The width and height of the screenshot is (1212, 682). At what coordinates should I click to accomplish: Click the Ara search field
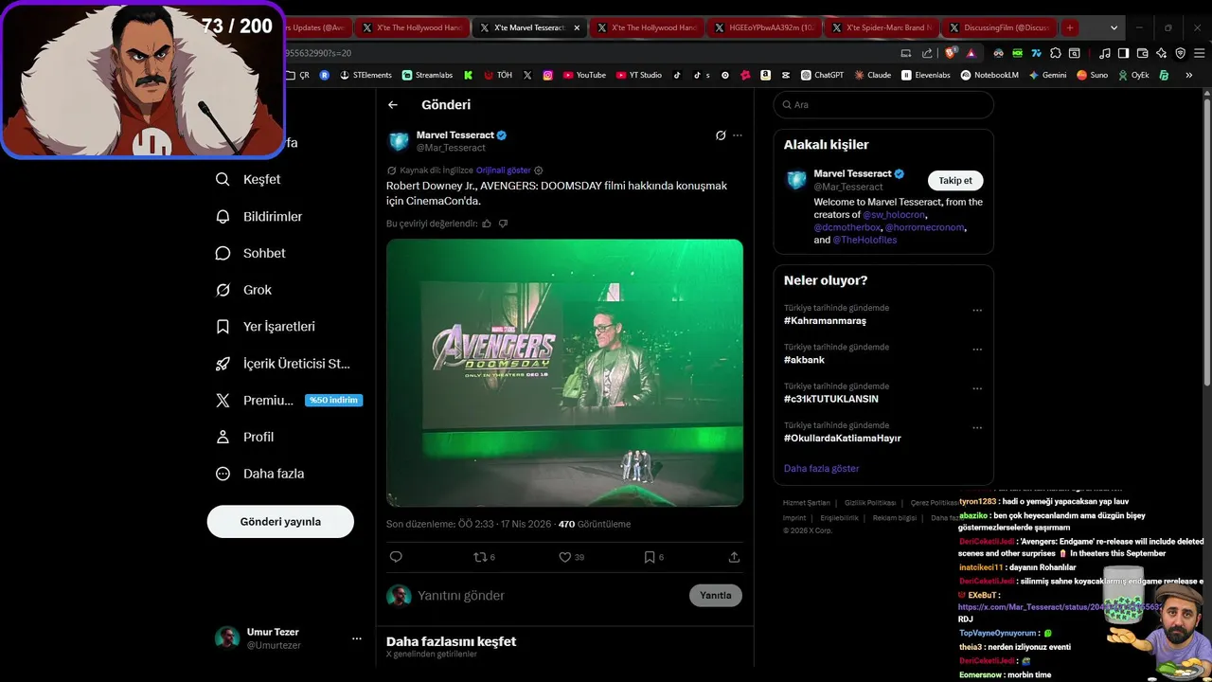883,105
